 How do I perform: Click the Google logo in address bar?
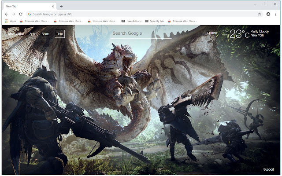pos(30,14)
